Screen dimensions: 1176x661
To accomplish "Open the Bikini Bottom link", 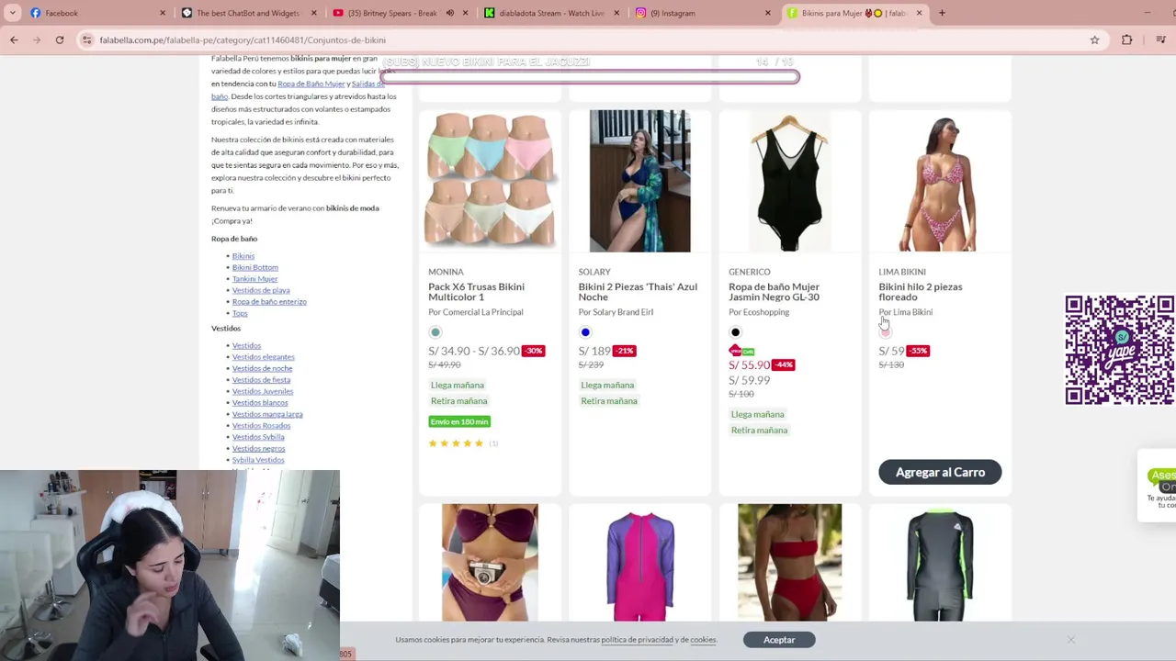I will (254, 267).
